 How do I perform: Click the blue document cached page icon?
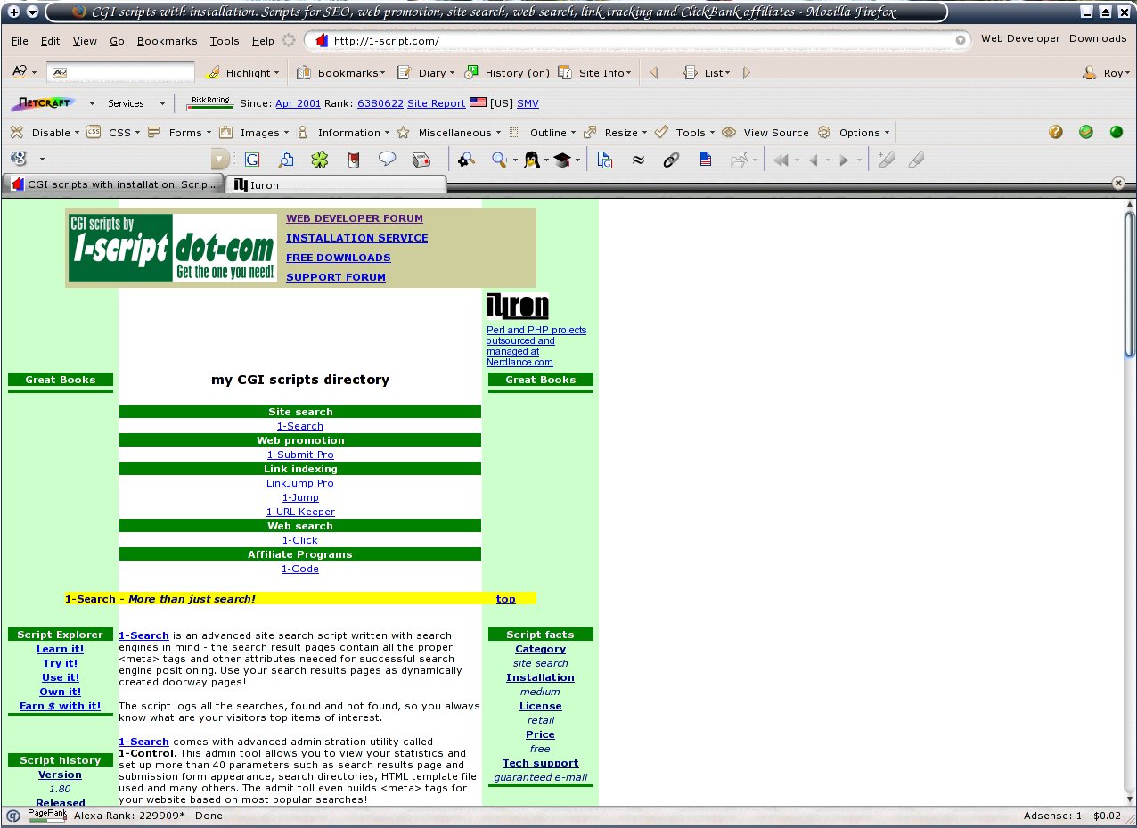705,160
